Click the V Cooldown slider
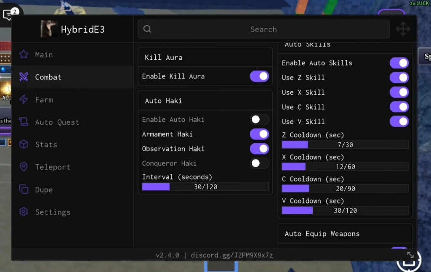The height and width of the screenshot is (272, 431). [x=345, y=211]
